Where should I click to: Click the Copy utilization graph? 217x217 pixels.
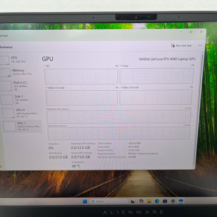click(156, 76)
